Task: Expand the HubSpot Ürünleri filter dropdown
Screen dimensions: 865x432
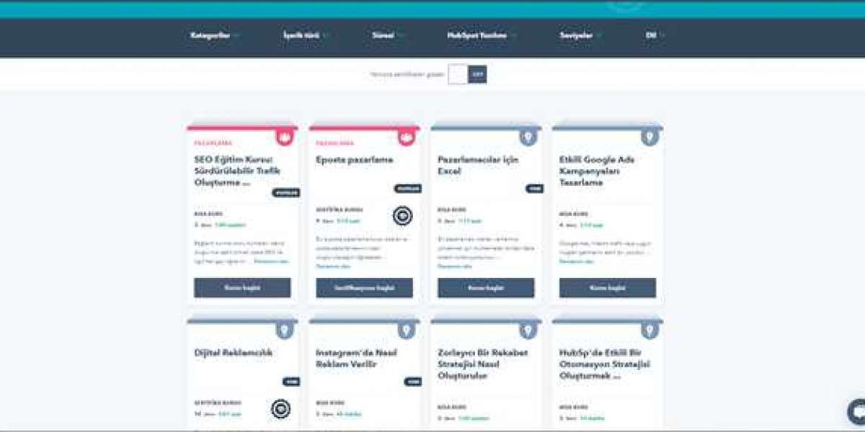Action: [x=482, y=35]
